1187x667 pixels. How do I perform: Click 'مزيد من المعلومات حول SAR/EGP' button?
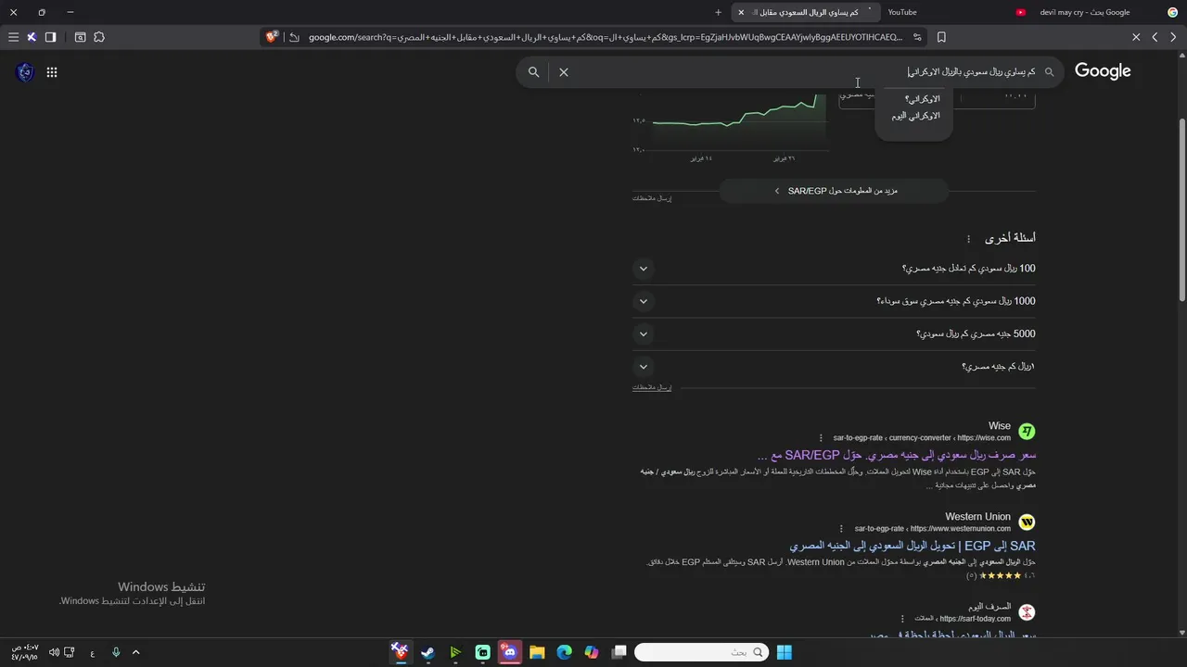click(835, 191)
